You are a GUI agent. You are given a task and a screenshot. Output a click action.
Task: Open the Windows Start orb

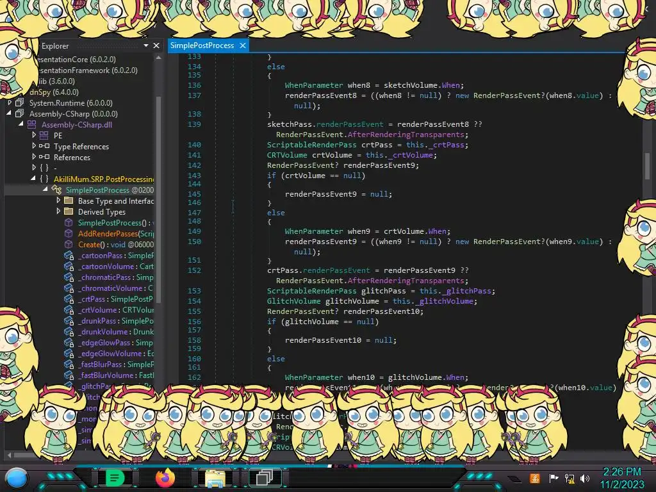[16, 478]
